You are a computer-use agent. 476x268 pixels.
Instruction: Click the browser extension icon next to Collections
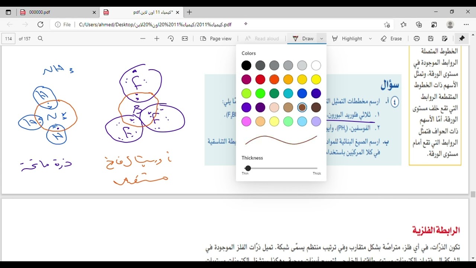(434, 25)
